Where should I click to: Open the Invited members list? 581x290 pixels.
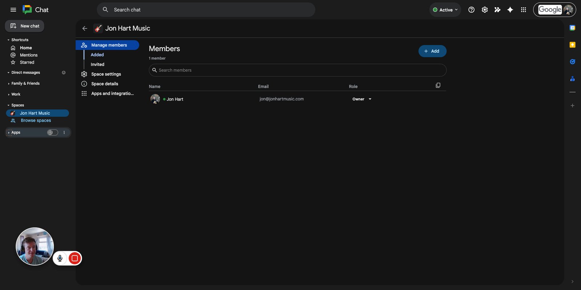click(x=97, y=64)
